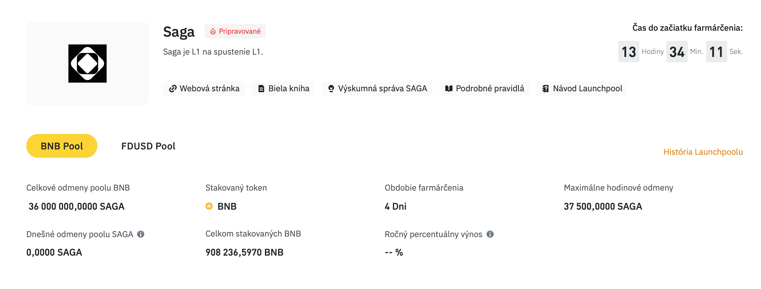Open the Návod Launchpool guide
The width and height of the screenshot is (761, 289).
tap(587, 89)
